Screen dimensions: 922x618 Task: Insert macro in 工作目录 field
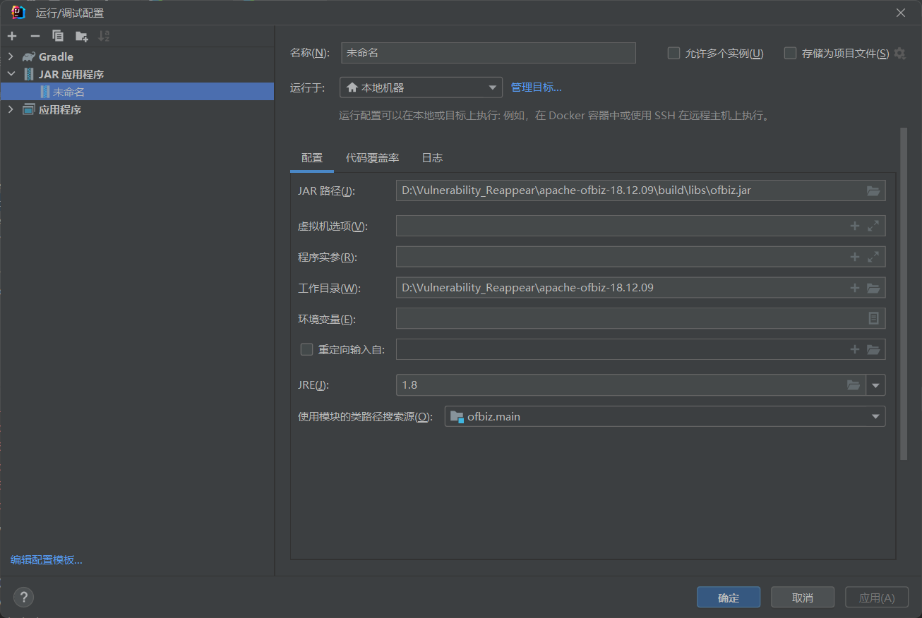coord(855,288)
